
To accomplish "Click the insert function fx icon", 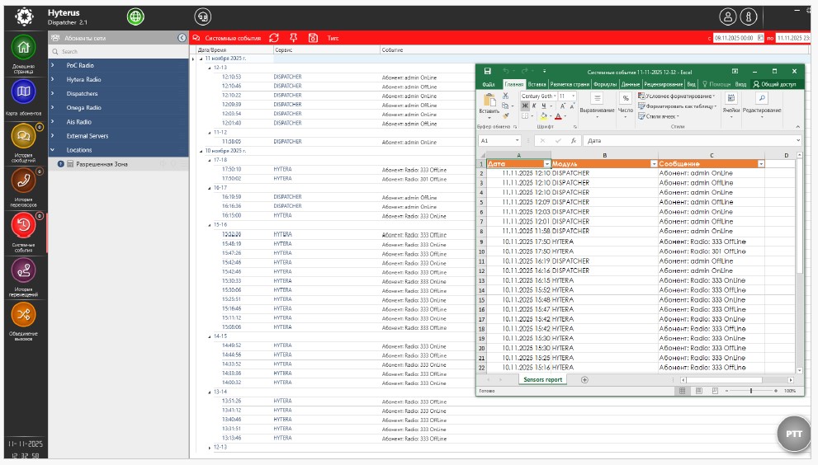I will tap(574, 141).
